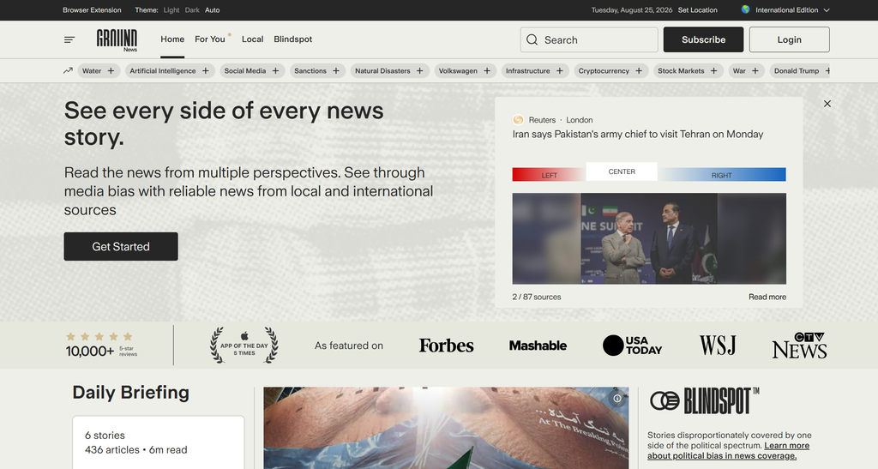Close the promo banner with X

click(827, 104)
